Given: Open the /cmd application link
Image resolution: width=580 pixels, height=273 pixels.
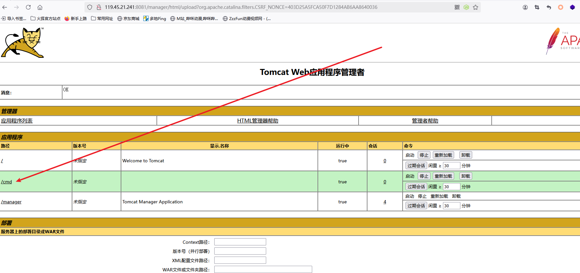Looking at the screenshot, I should (x=7, y=182).
